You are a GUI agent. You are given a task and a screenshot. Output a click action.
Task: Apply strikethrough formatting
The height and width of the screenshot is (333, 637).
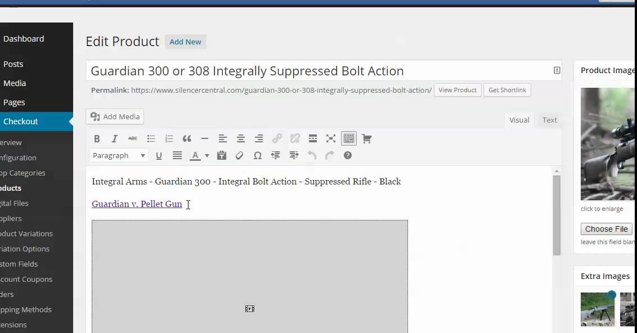(132, 139)
